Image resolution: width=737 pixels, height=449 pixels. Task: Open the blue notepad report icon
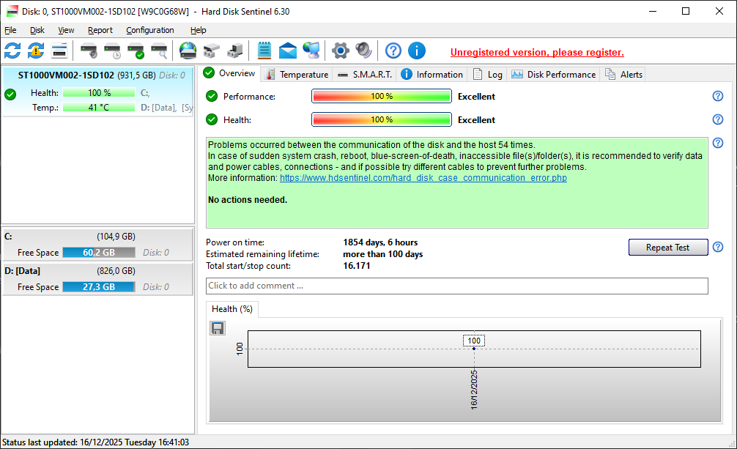(264, 51)
